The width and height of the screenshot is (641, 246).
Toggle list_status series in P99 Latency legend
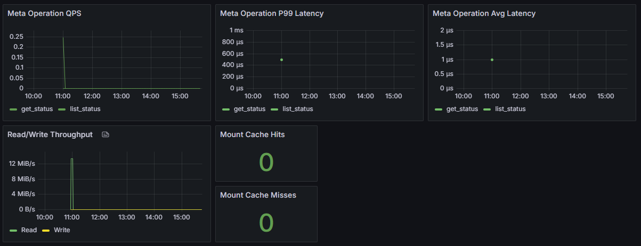click(x=297, y=109)
